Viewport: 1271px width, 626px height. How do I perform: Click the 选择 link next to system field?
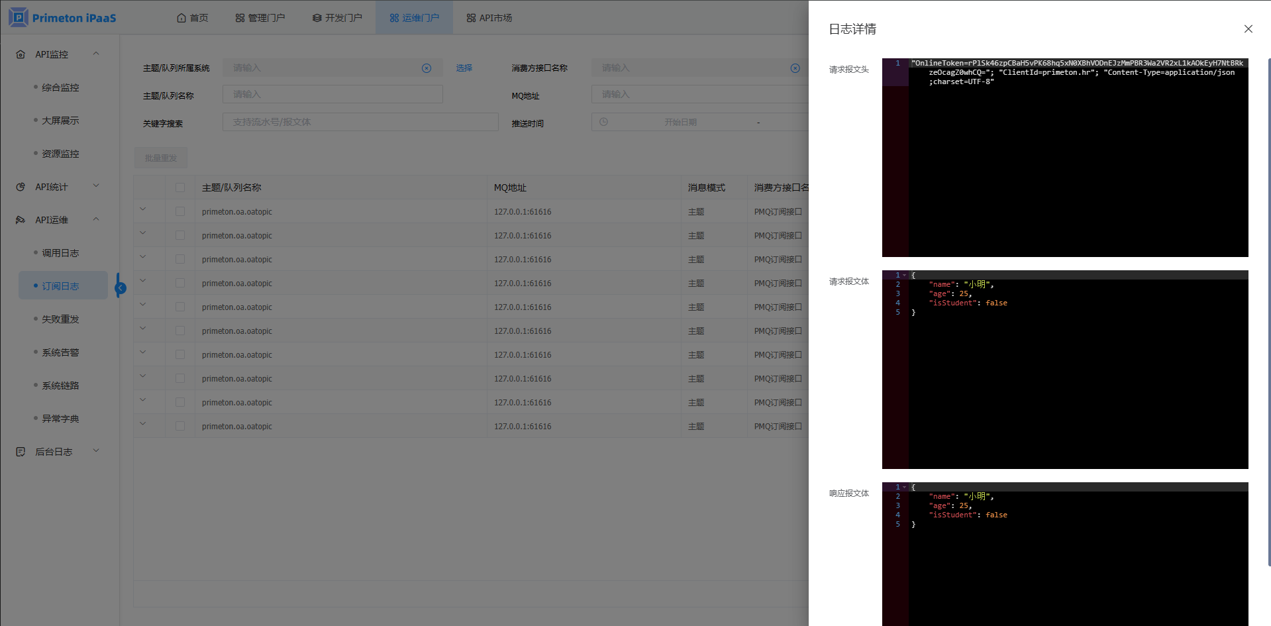464,68
